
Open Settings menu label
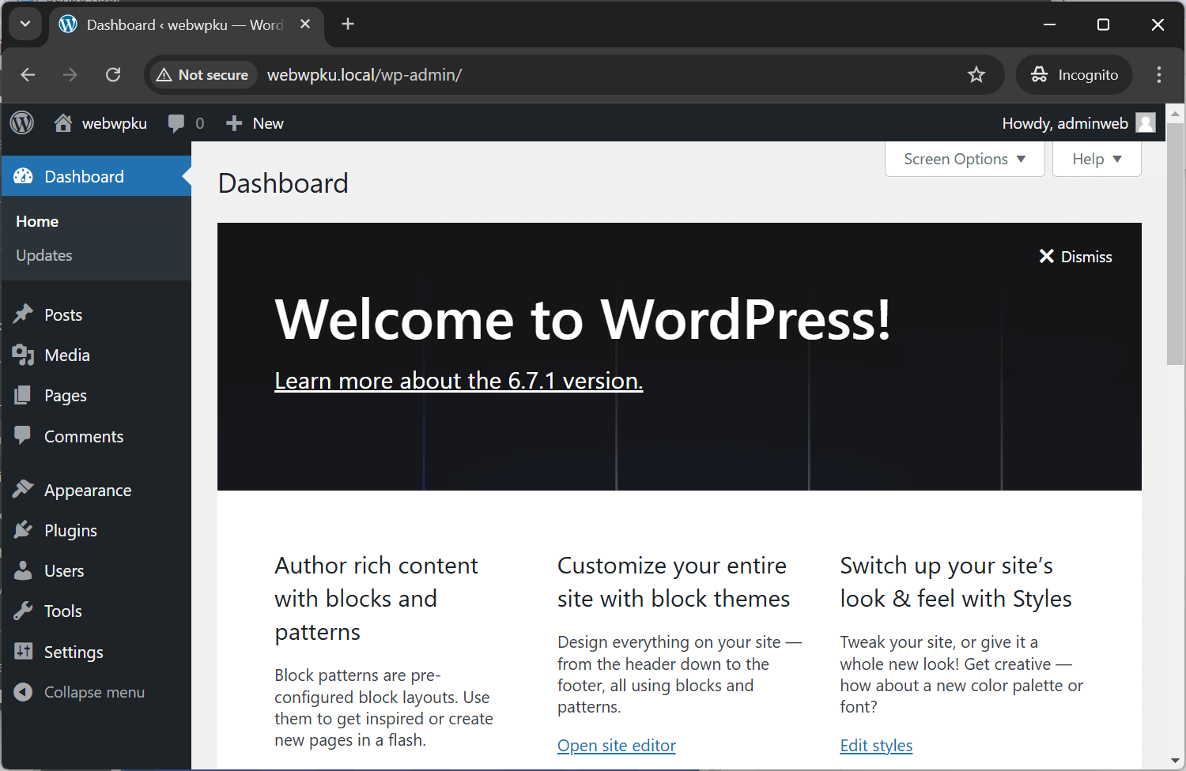click(74, 653)
